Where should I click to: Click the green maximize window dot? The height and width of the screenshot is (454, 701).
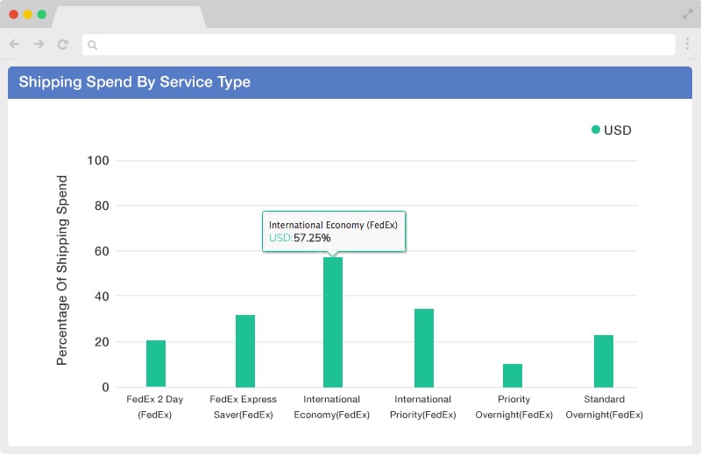[x=41, y=14]
